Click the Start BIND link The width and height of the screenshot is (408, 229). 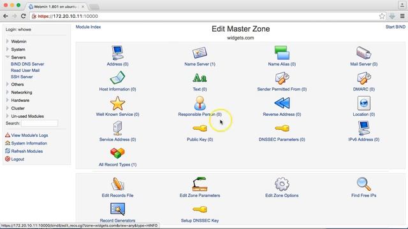[x=395, y=27]
